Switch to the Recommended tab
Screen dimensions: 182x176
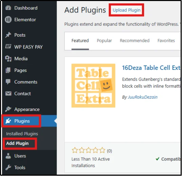[135, 41]
